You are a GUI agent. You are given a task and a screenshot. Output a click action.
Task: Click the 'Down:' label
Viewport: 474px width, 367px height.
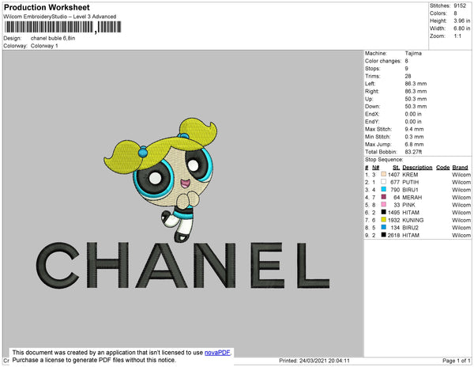coord(372,107)
